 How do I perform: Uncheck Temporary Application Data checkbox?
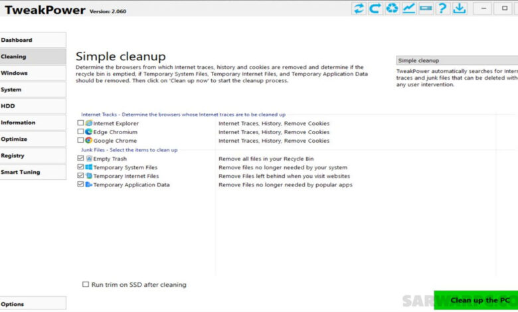pyautogui.click(x=80, y=184)
